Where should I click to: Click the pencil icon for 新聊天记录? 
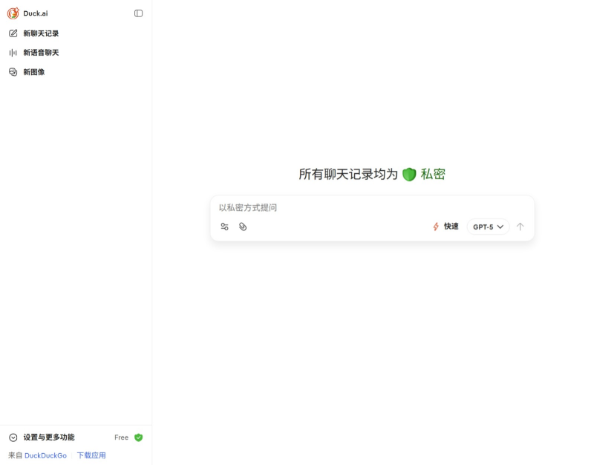coord(13,33)
